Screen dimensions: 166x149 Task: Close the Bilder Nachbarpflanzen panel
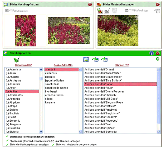coord(90,4)
